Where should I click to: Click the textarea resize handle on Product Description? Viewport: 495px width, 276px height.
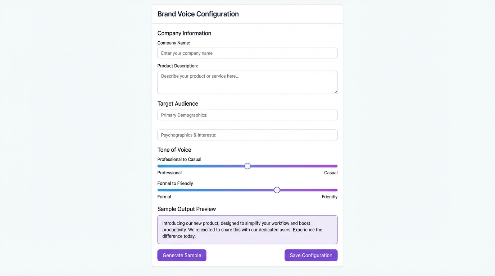[x=336, y=92]
